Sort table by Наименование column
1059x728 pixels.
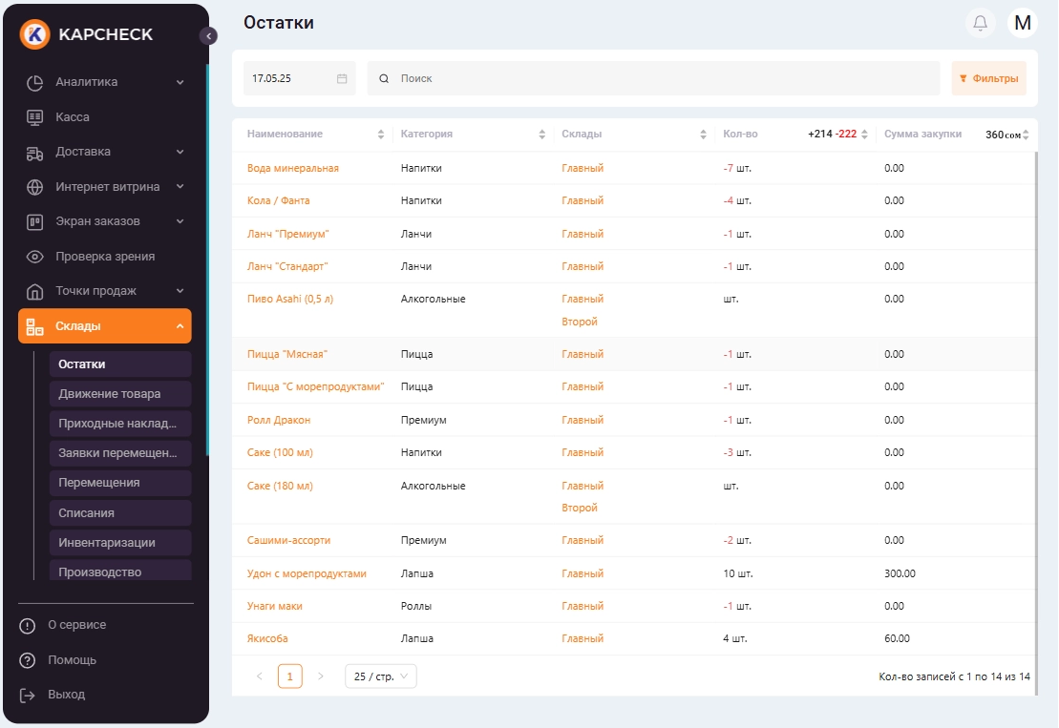[381, 135]
